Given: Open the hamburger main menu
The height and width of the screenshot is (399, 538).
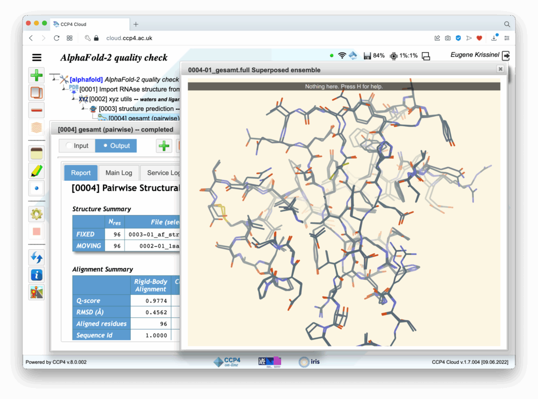Looking at the screenshot, I should pyautogui.click(x=37, y=58).
